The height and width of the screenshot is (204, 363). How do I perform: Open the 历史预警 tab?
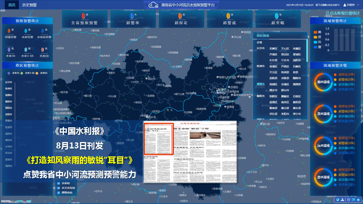click(x=29, y=5)
